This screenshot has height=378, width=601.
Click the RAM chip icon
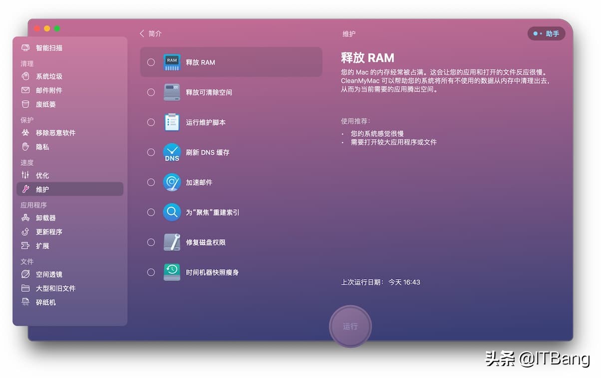coord(172,62)
